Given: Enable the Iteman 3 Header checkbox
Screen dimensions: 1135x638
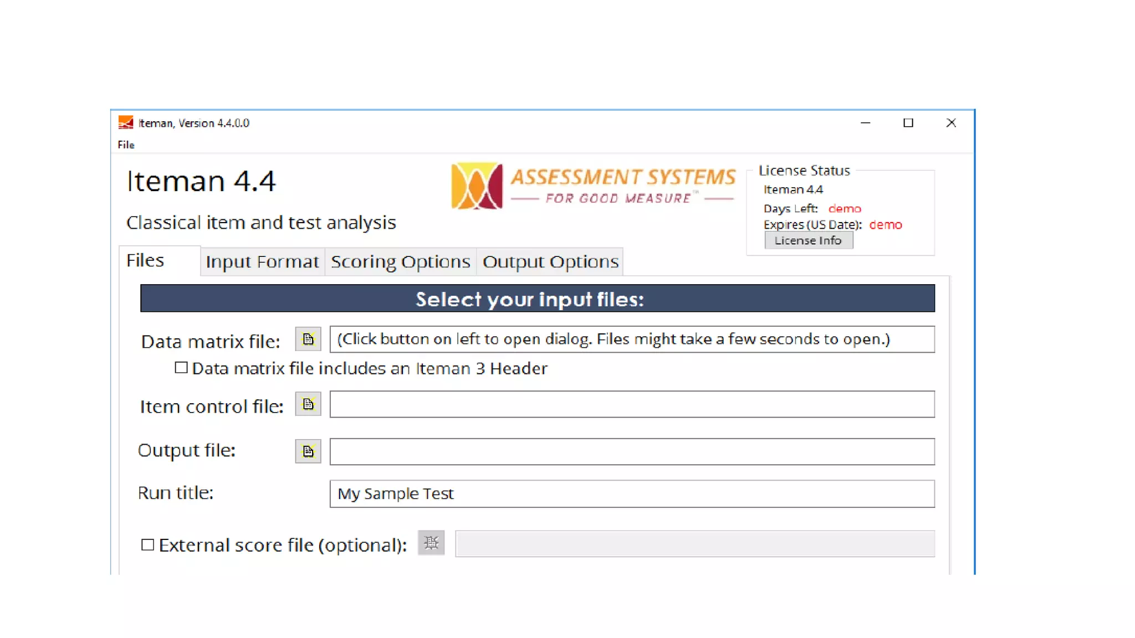Looking at the screenshot, I should point(181,368).
